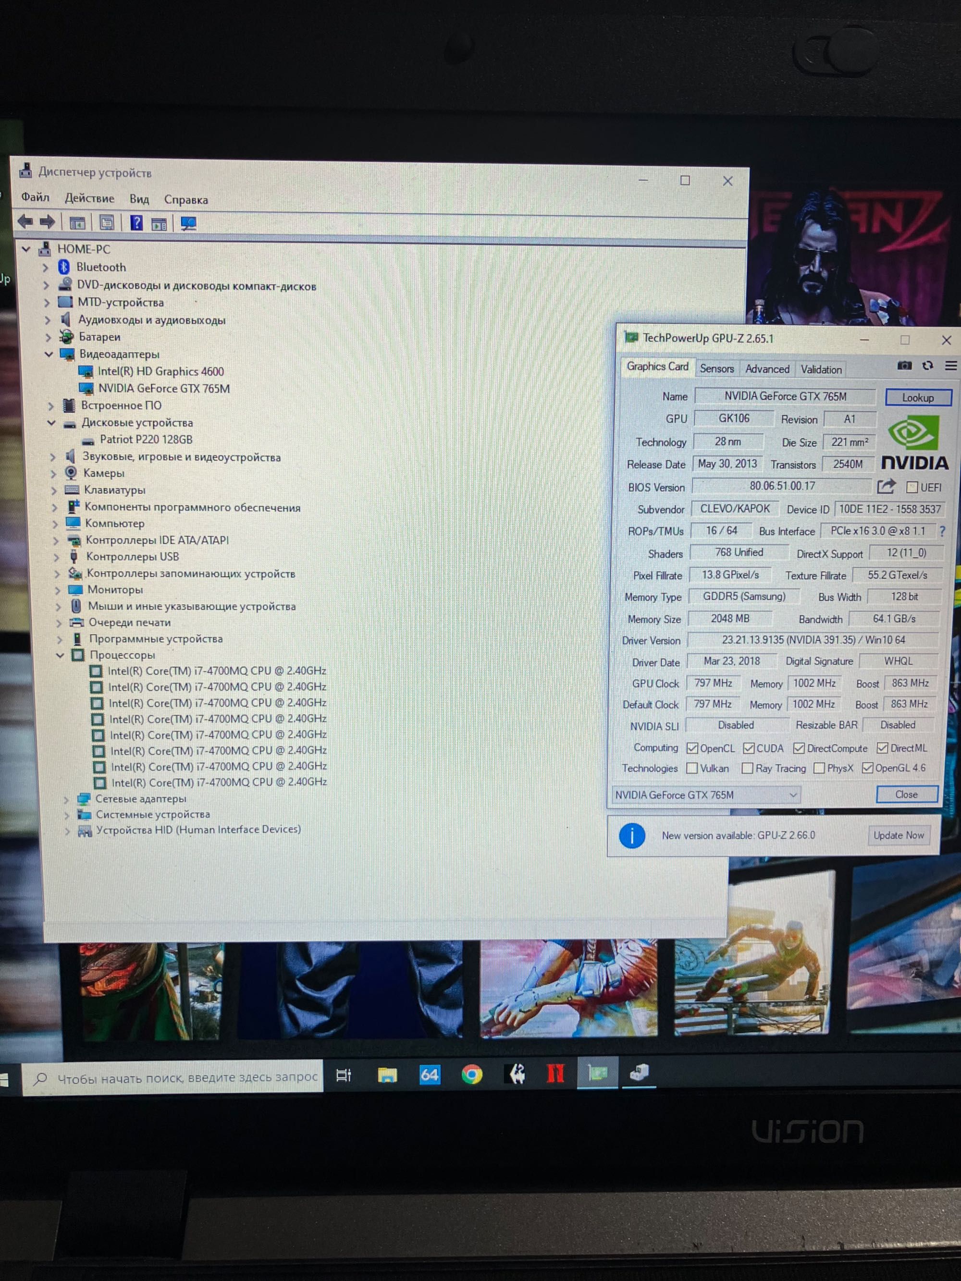Open the Действие menu
Viewport: 961px width, 1281px height.
[90, 198]
